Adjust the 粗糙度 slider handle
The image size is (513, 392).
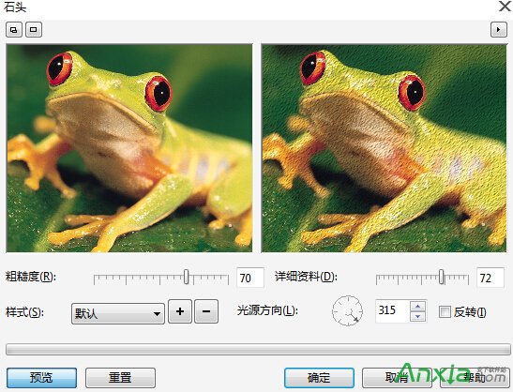pyautogui.click(x=186, y=277)
